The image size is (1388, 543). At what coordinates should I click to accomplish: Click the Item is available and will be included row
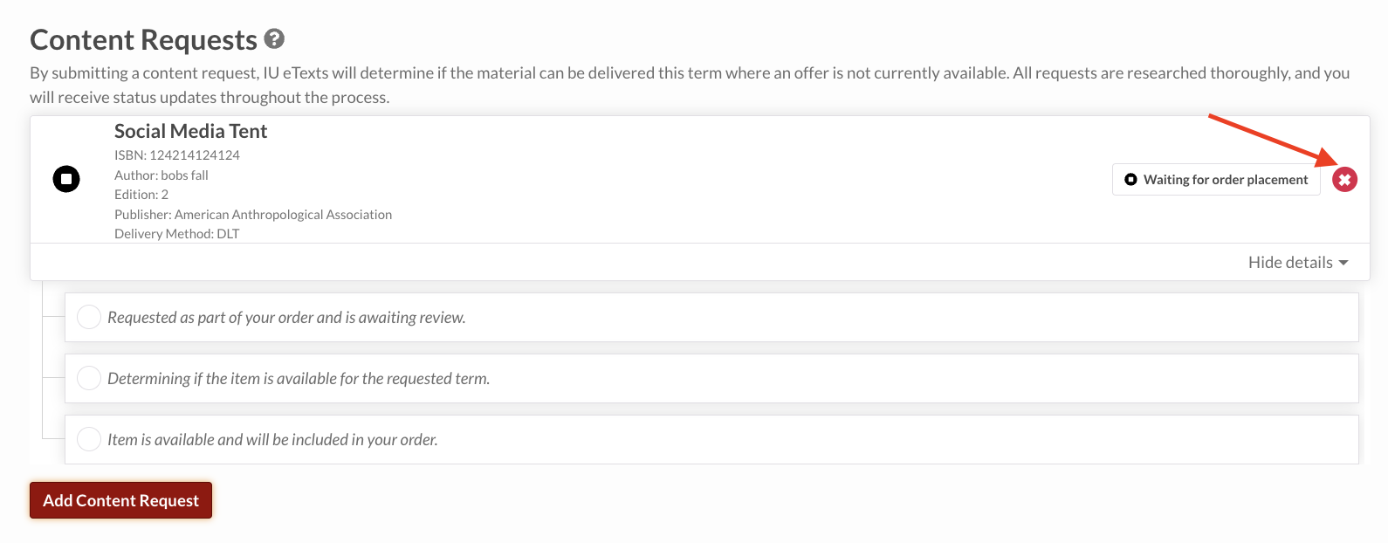click(x=711, y=439)
